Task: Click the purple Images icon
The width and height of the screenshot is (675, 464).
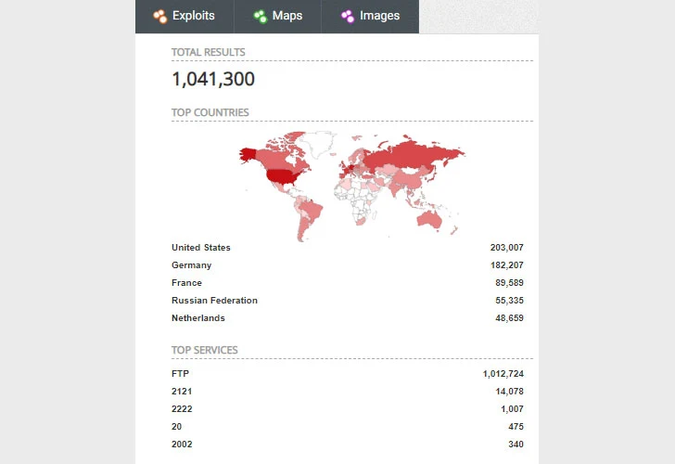Action: [348, 16]
